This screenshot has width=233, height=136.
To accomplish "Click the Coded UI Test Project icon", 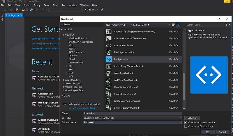I will (109, 32).
